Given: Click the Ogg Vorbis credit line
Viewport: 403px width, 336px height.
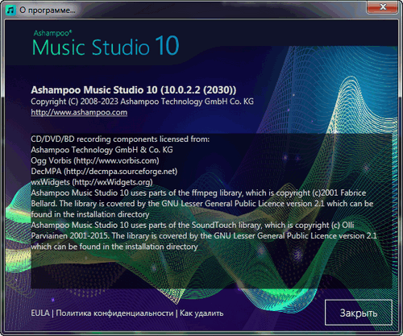Looking at the screenshot, I should coord(95,160).
